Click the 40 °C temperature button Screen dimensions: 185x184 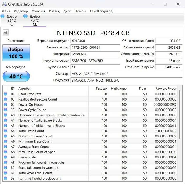coord(16,76)
